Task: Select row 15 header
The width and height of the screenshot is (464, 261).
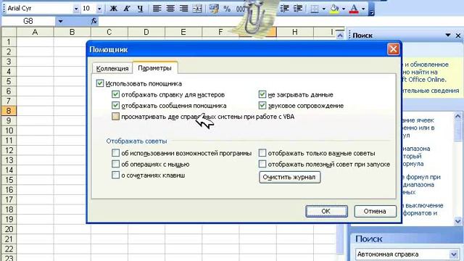Action: 9,180
